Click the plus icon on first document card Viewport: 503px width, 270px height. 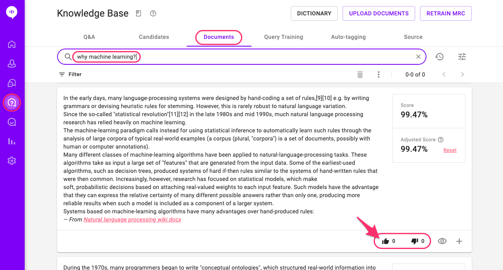click(459, 241)
